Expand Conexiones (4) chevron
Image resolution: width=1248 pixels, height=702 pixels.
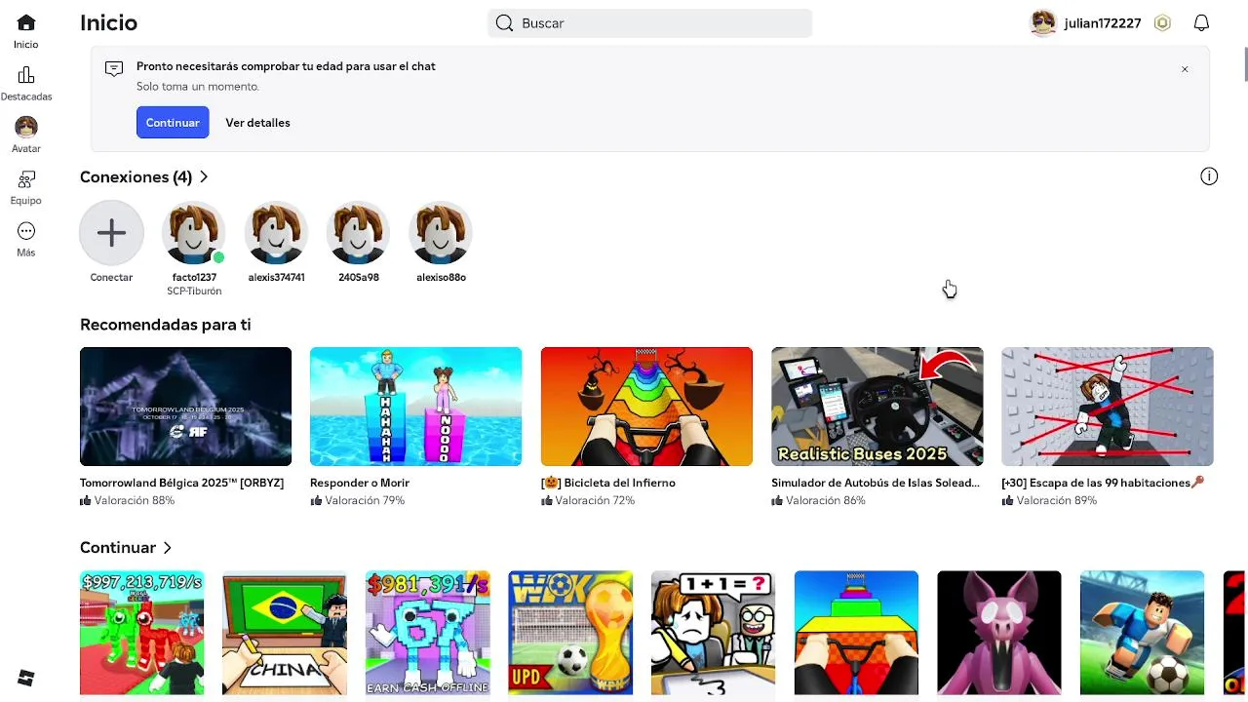[204, 176]
